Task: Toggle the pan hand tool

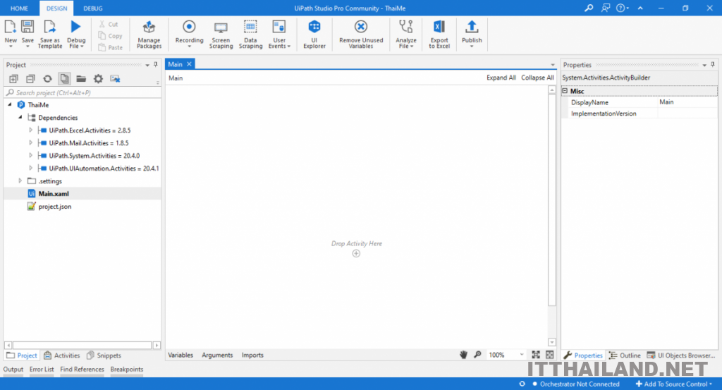Action: pyautogui.click(x=464, y=355)
